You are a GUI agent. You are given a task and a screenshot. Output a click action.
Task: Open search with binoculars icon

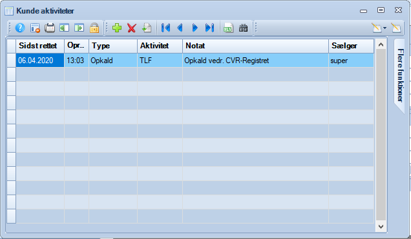pyautogui.click(x=243, y=28)
